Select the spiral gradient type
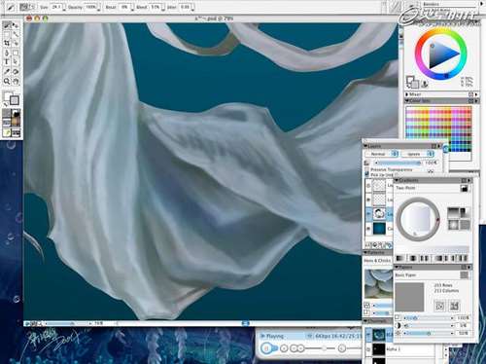This screenshot has width=486, height=364. [465, 225]
